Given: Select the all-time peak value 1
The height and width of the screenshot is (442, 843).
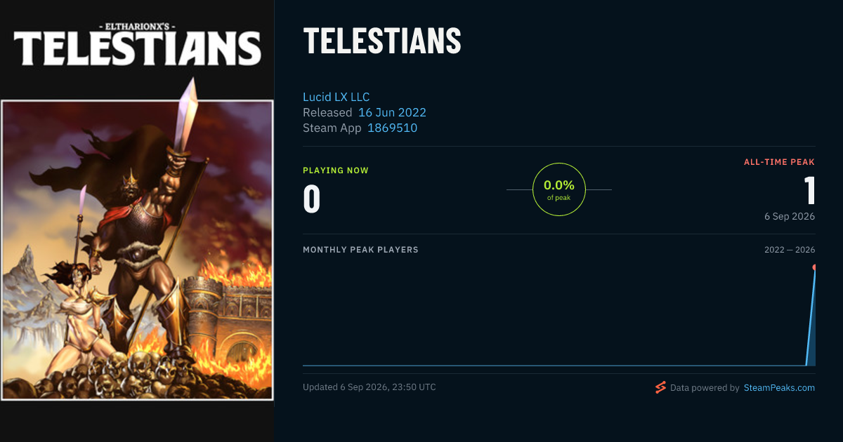Looking at the screenshot, I should tap(809, 190).
